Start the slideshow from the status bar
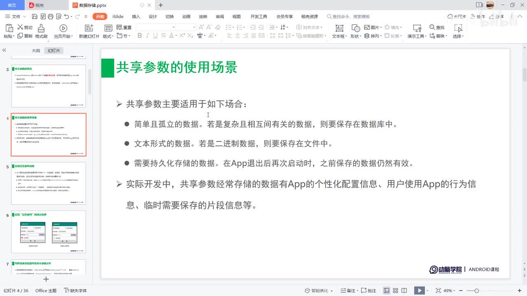 [x=419, y=291]
